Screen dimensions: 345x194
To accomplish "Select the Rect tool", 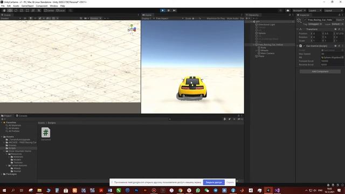I will tap(27, 10).
